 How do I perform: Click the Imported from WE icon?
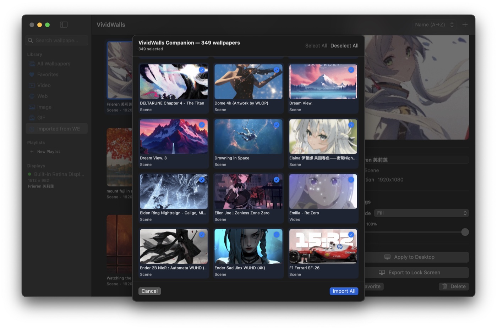[x=32, y=129]
